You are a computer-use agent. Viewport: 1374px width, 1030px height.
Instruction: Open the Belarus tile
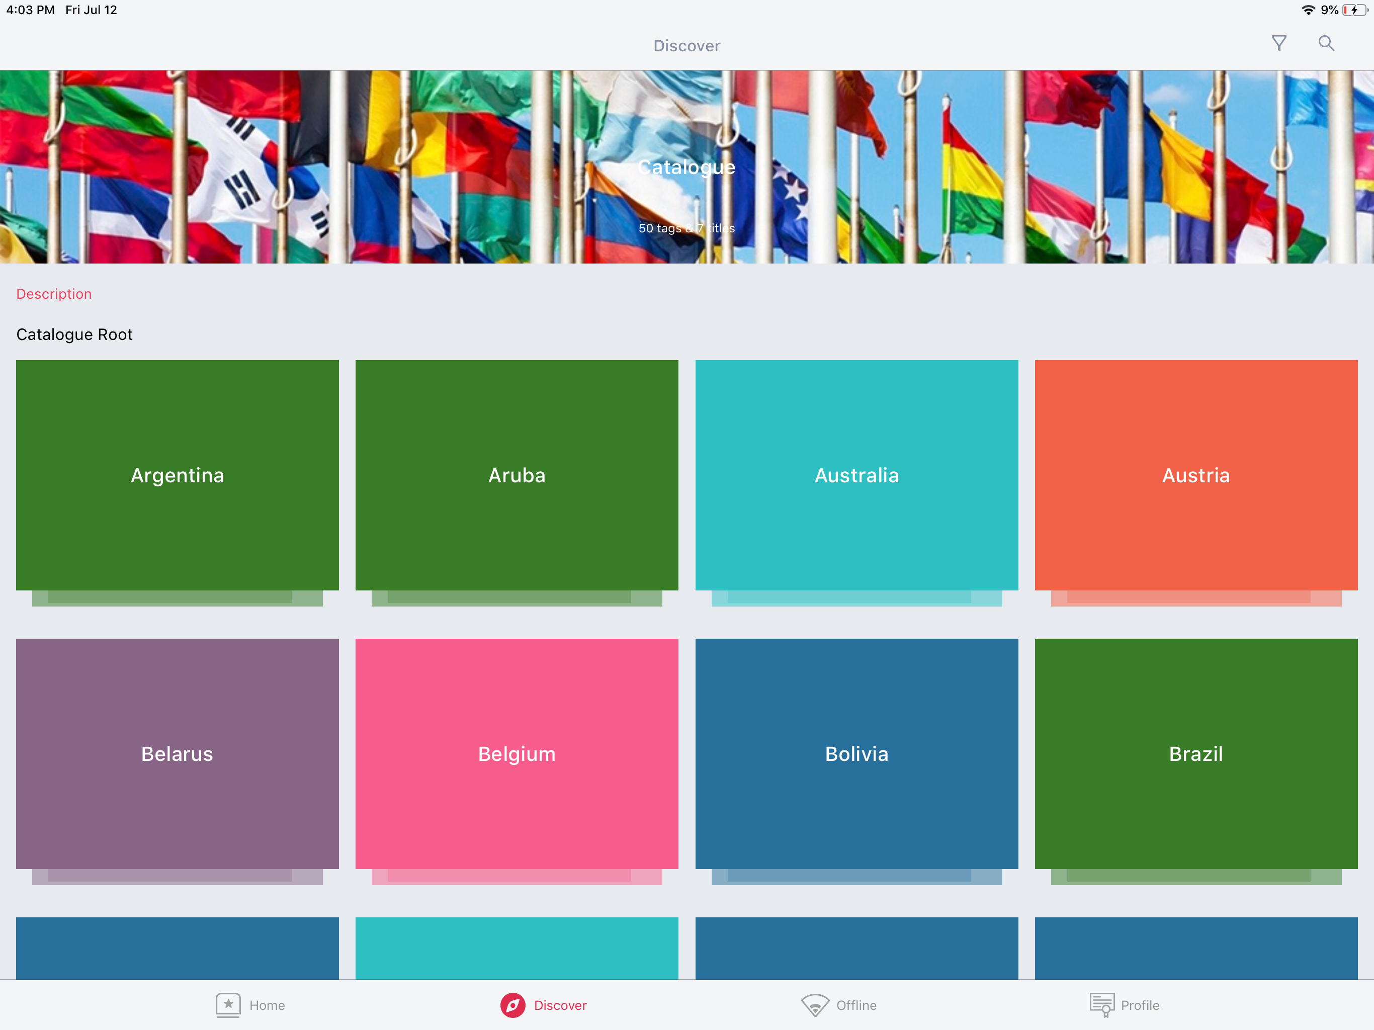(178, 753)
